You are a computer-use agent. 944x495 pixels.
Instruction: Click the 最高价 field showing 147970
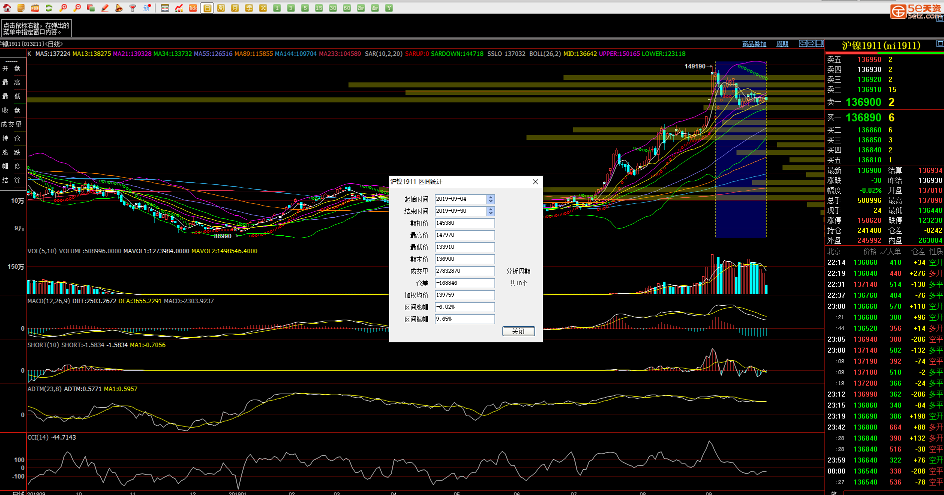464,235
